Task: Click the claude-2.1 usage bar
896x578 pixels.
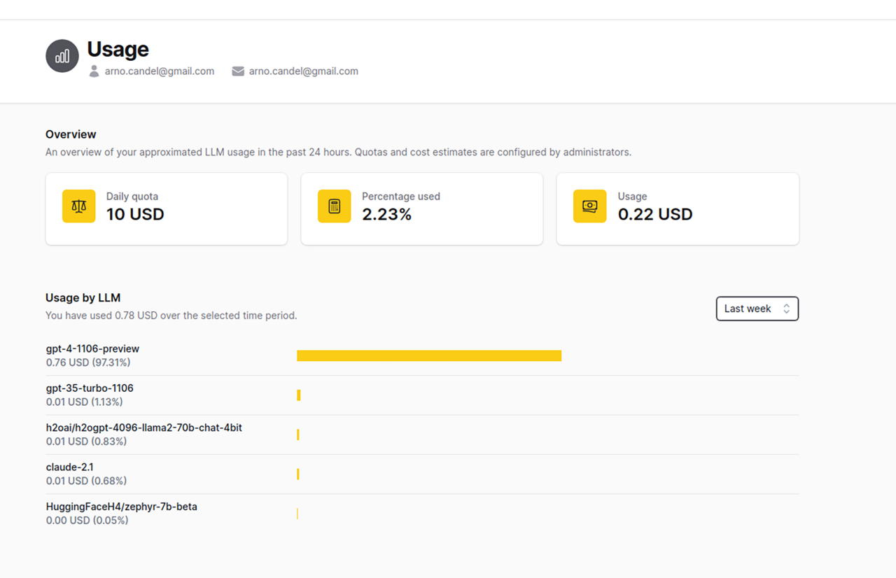Action: [298, 474]
